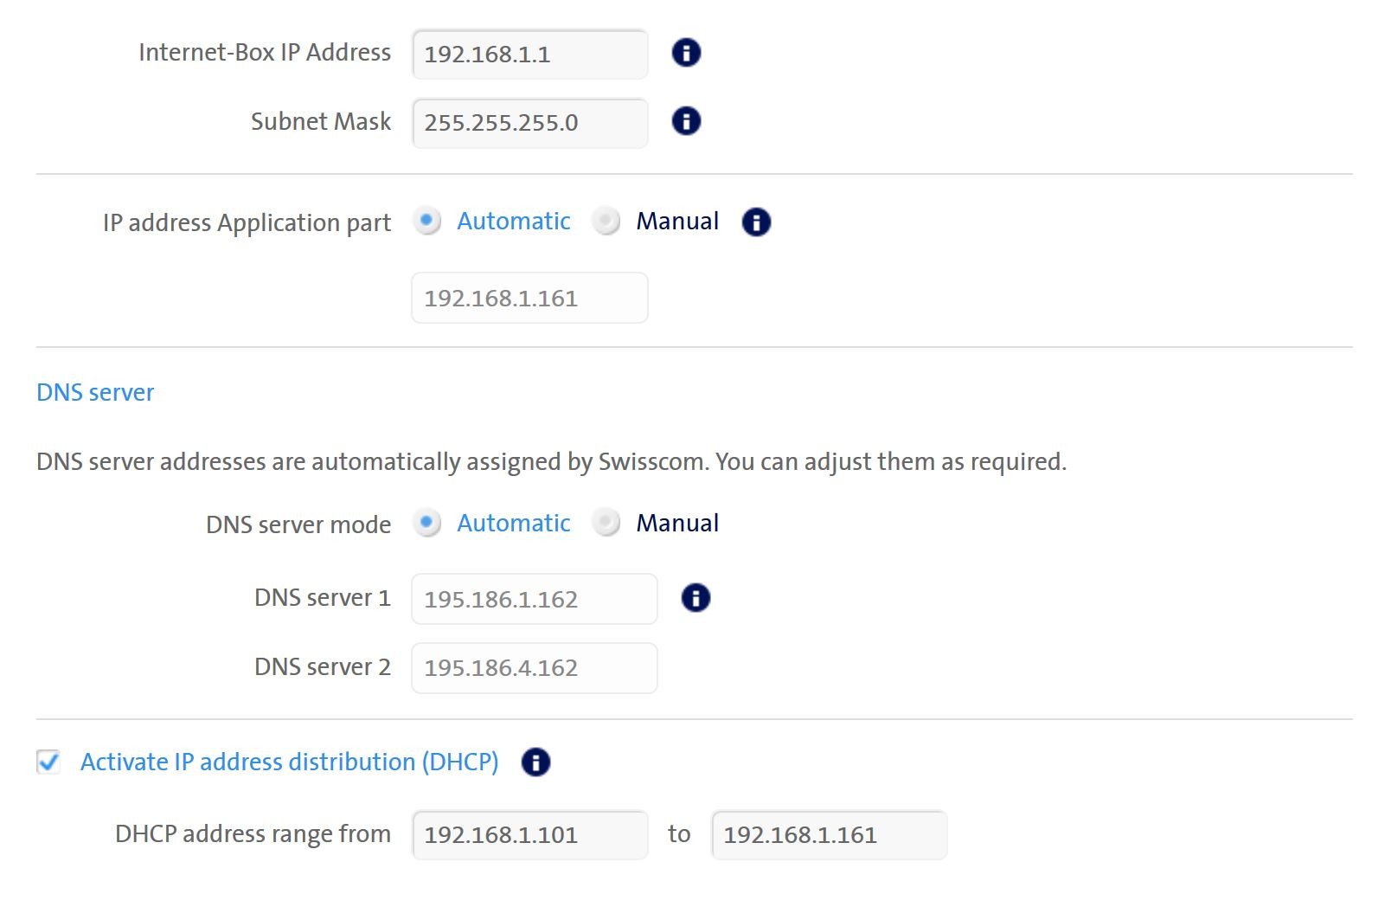Click info icon next to DHCP activation
This screenshot has height=907, width=1391.
535,762
